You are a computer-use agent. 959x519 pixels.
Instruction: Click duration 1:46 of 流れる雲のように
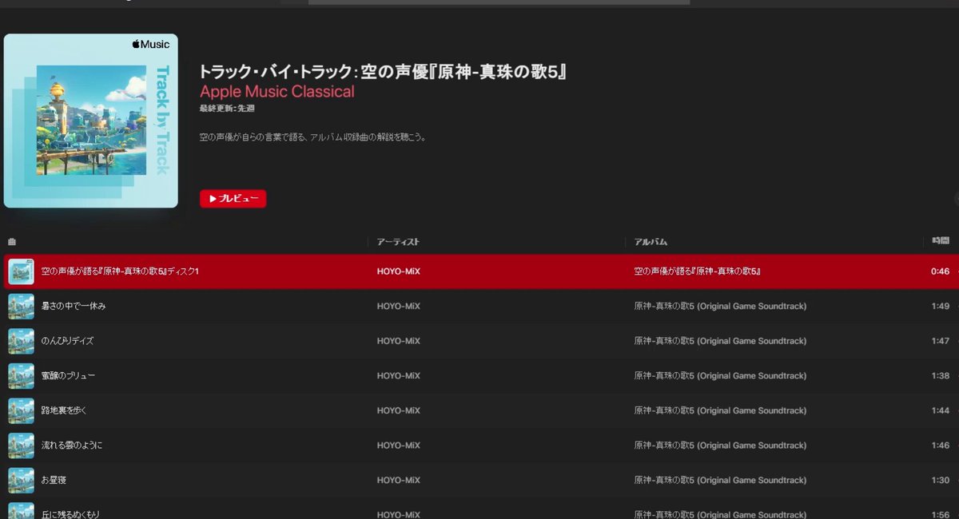941,446
